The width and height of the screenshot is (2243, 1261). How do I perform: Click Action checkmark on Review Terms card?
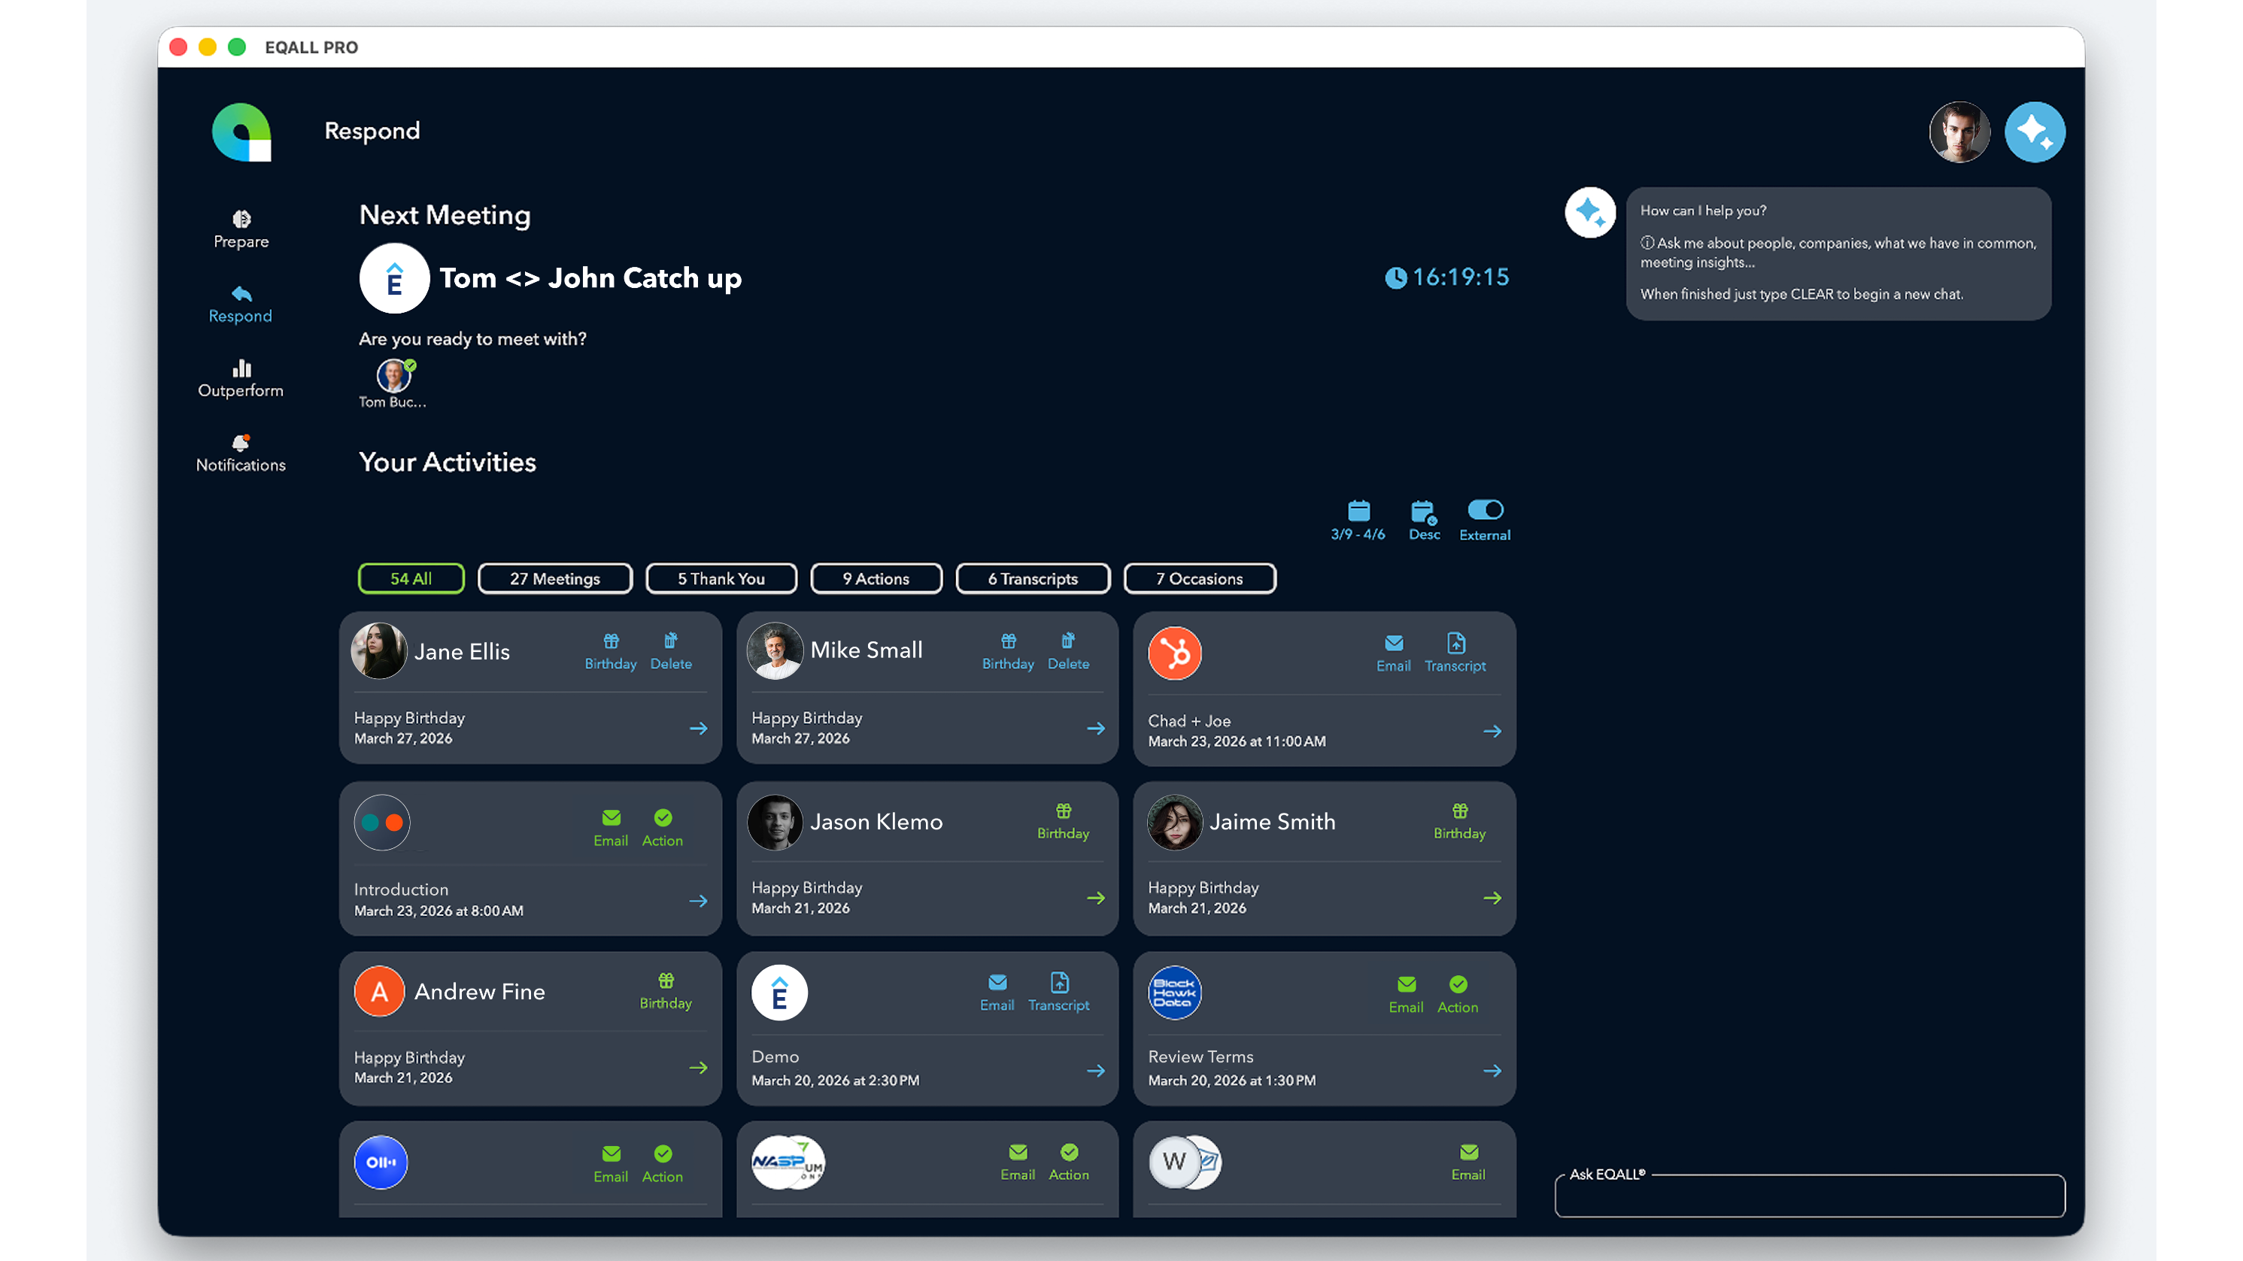[1457, 994]
